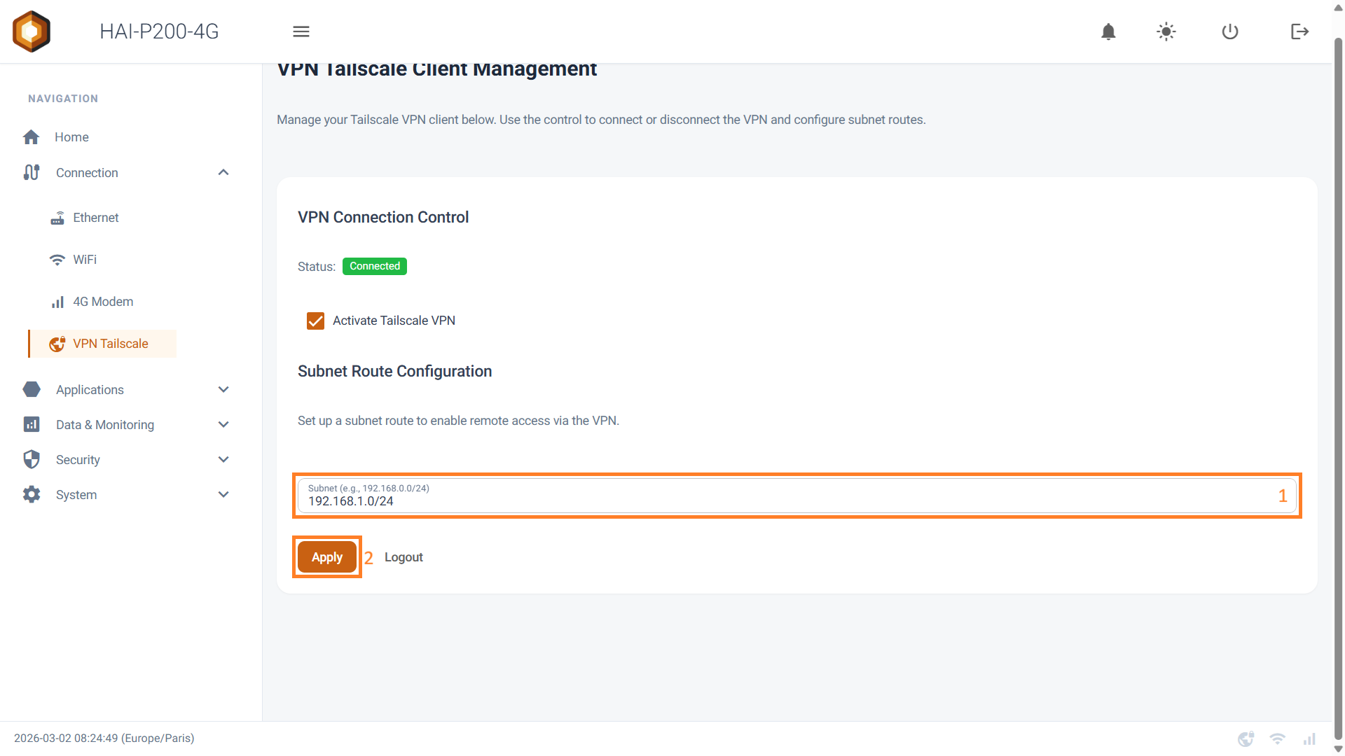Click the HAI hexagon logo
1345x756 pixels.
(32, 31)
